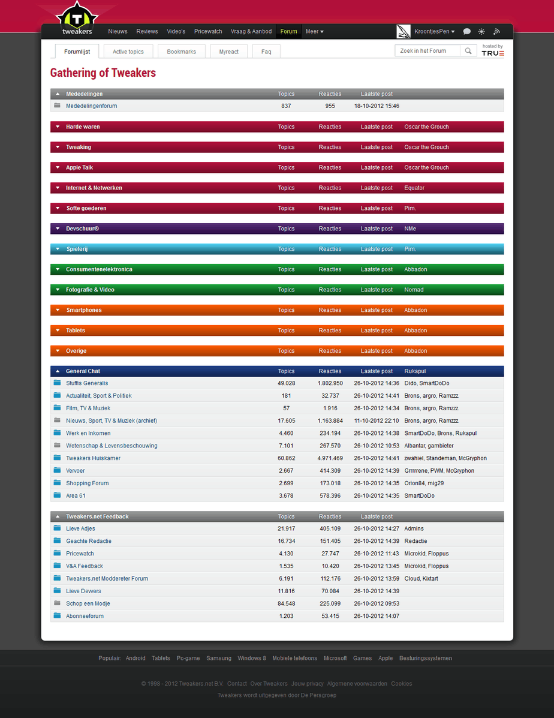554x718 pixels.
Task: Click folder icon beside Shopping Forum
Action: [x=57, y=483]
